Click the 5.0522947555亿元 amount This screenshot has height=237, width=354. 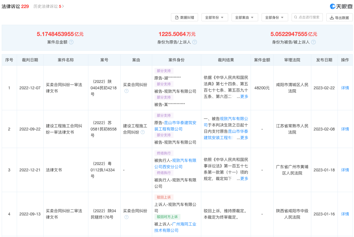point(294,34)
